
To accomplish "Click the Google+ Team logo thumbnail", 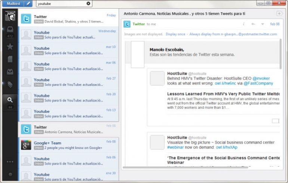I will pos(26,145).
